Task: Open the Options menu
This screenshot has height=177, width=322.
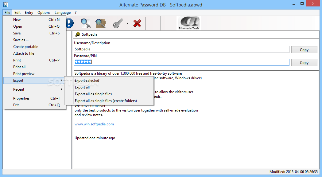Action: pos(44,13)
